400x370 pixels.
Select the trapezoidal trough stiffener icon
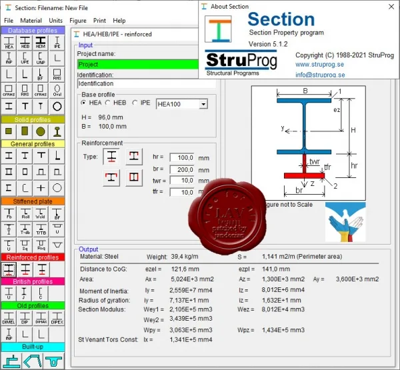tap(57, 245)
